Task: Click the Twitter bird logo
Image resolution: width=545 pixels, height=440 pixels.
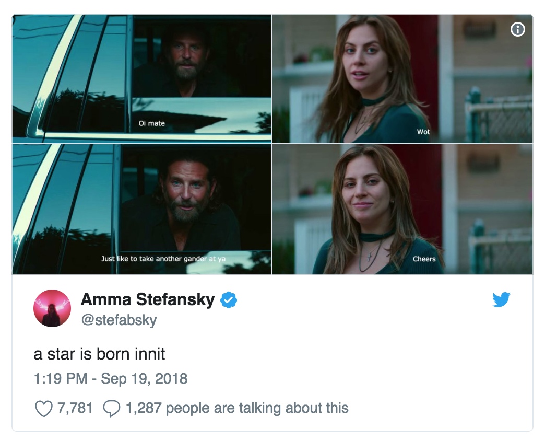Action: [x=501, y=299]
